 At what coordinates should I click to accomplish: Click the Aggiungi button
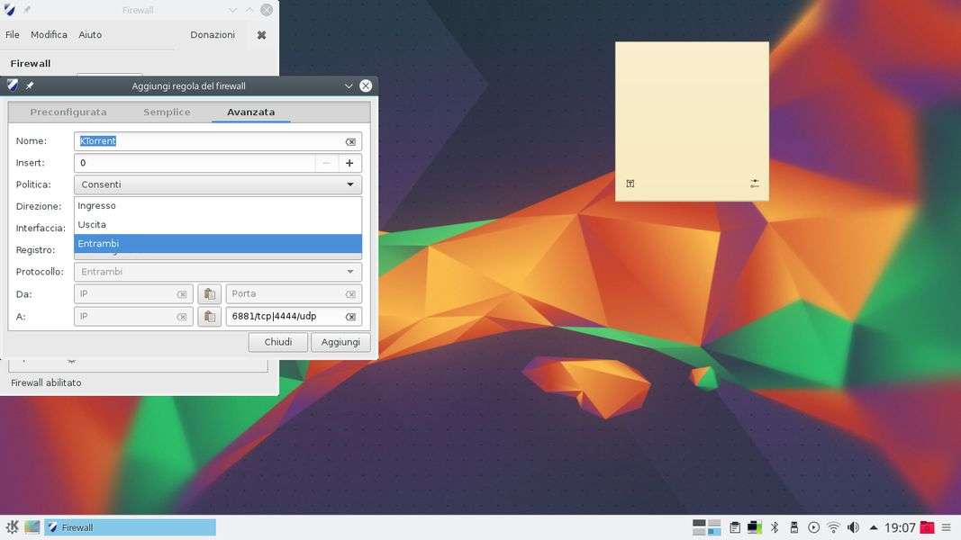(x=340, y=342)
